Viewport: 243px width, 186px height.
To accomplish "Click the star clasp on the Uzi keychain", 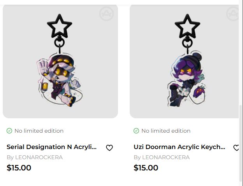I will pos(186,26).
